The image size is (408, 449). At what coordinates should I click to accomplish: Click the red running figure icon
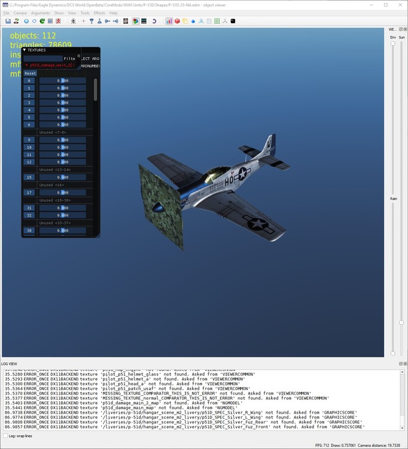[58, 21]
